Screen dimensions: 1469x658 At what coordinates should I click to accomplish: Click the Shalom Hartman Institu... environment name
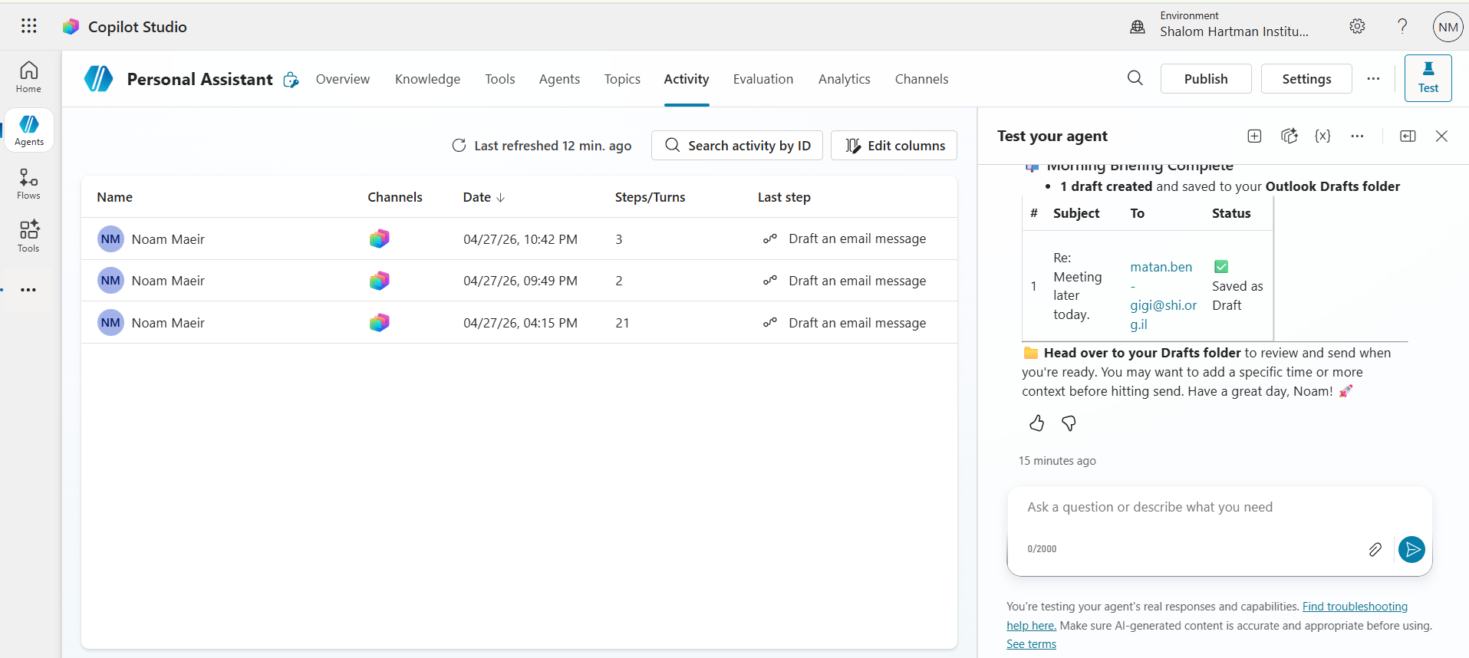point(1233,31)
